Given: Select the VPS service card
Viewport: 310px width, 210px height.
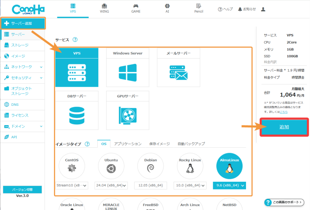Looking at the screenshot, I should pyautogui.click(x=77, y=67).
